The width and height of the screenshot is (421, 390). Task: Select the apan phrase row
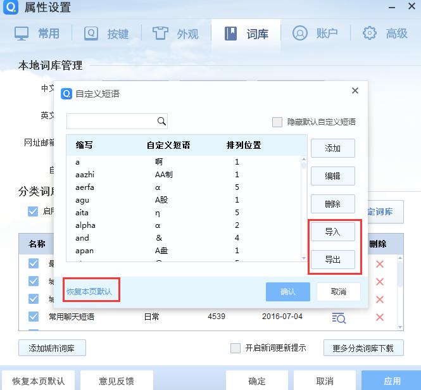coord(184,251)
